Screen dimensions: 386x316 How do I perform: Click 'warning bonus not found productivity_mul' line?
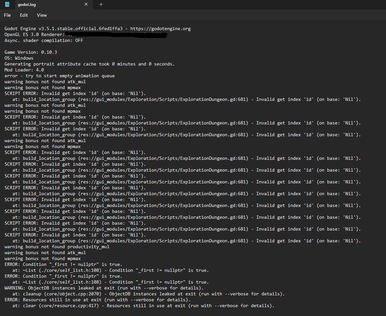pos(57,247)
